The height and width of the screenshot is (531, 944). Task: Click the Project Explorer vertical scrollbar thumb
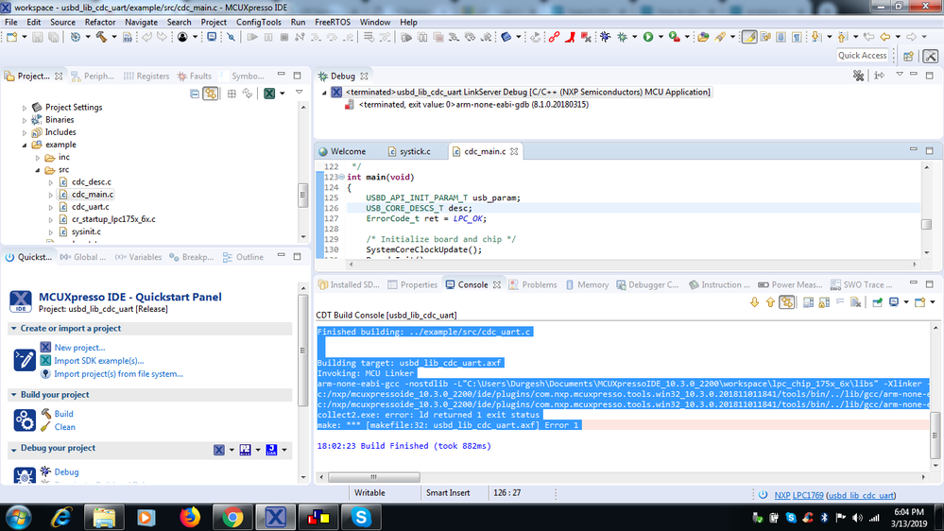point(302,196)
